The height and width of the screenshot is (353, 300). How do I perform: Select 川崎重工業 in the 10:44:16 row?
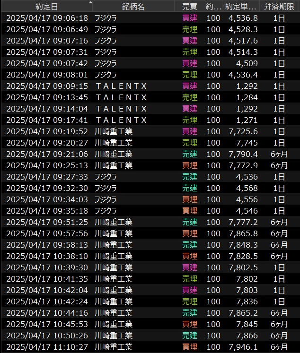pyautogui.click(x=114, y=313)
